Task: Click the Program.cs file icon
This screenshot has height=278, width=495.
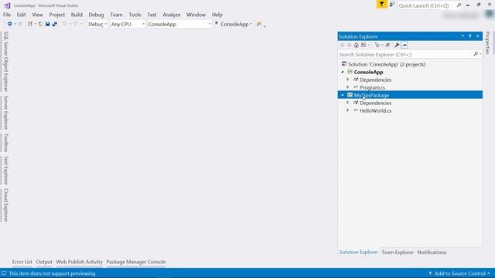Action: click(x=356, y=87)
